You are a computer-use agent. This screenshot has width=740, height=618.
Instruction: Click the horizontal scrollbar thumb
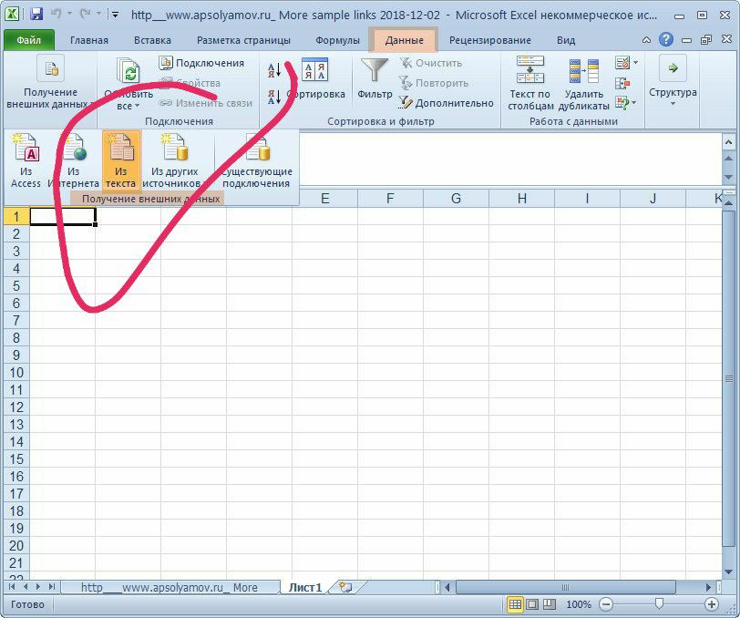[565, 587]
